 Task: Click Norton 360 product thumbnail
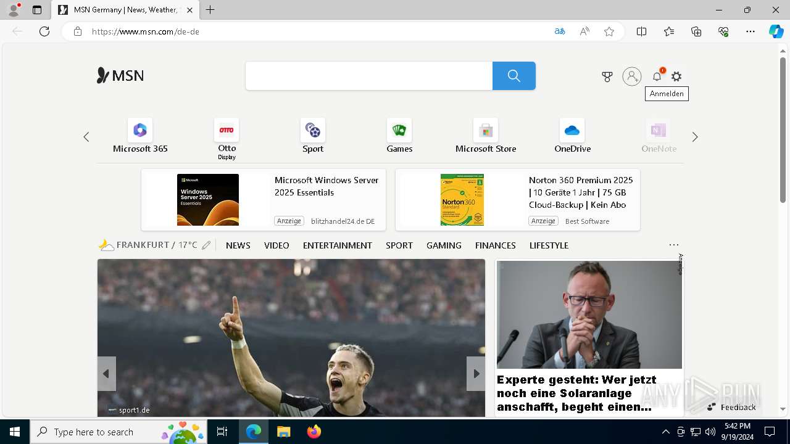(x=462, y=200)
